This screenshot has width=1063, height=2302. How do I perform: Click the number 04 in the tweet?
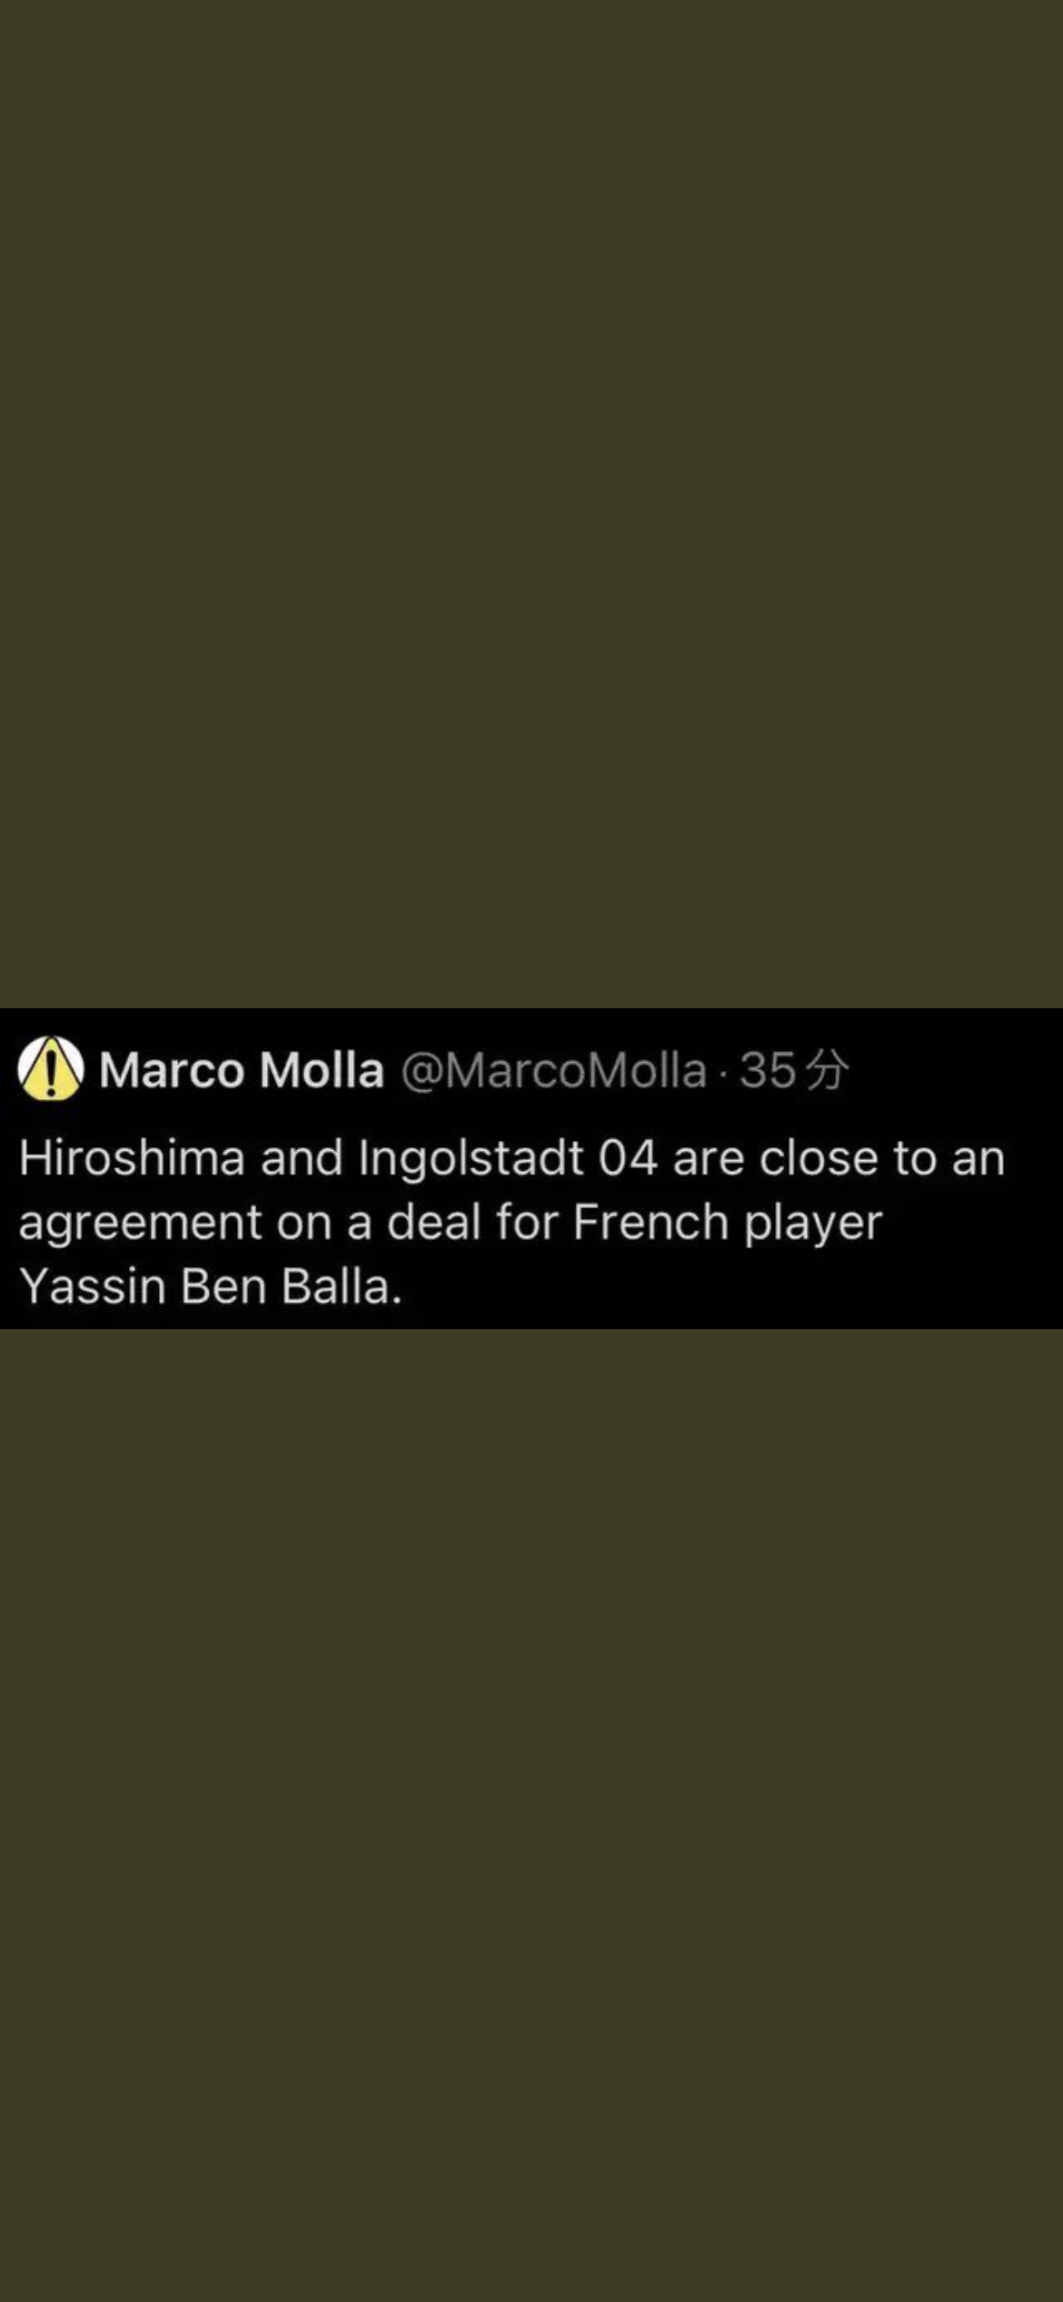(x=628, y=1158)
